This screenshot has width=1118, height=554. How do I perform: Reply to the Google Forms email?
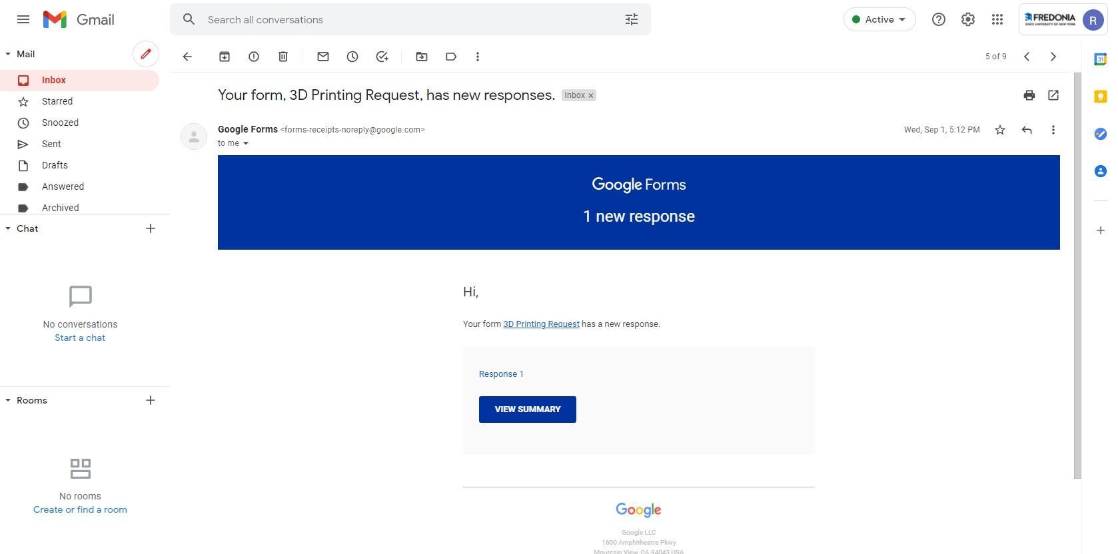pyautogui.click(x=1027, y=130)
